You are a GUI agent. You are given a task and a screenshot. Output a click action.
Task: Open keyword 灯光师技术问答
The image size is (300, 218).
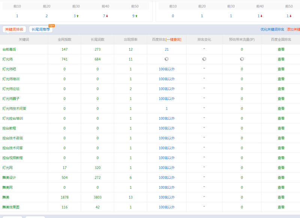click(14, 109)
